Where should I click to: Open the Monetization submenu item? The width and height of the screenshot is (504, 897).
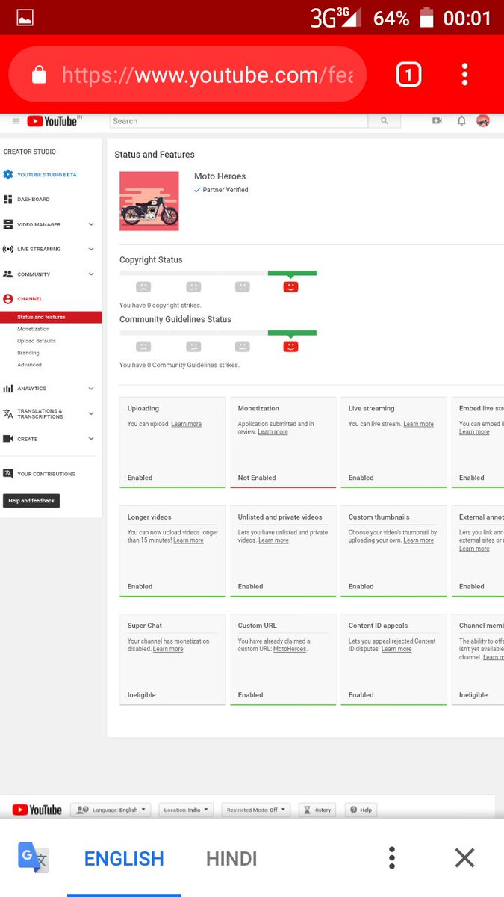click(x=34, y=329)
